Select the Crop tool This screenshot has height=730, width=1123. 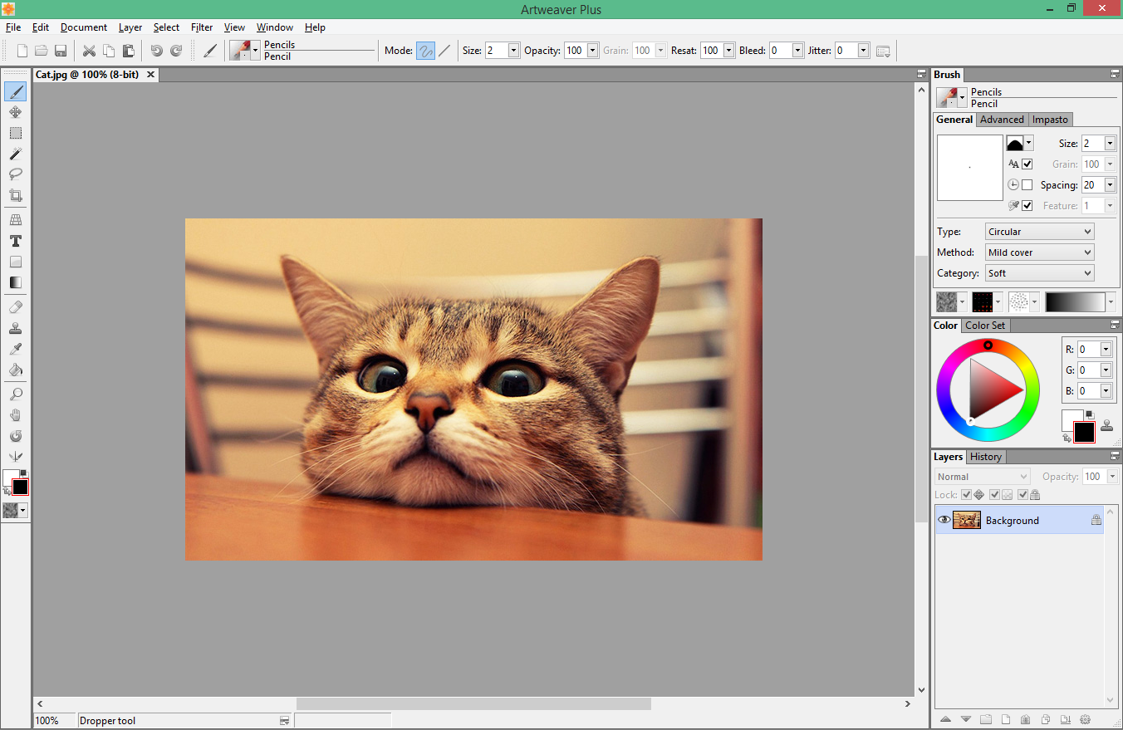15,196
